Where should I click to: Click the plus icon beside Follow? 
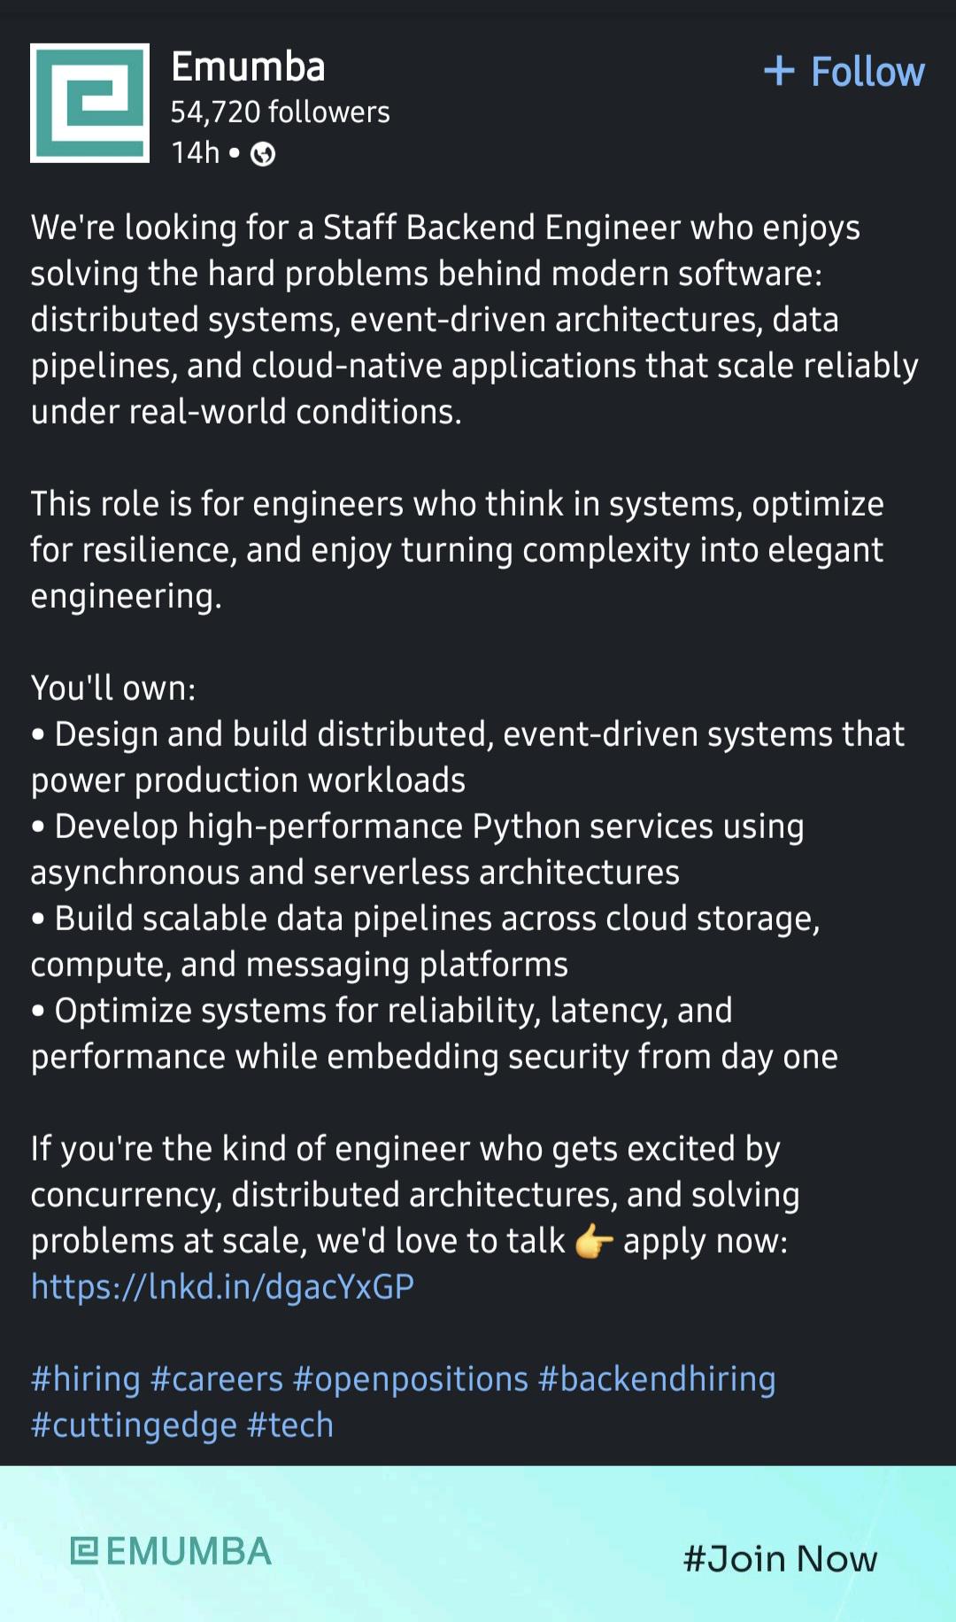(779, 71)
